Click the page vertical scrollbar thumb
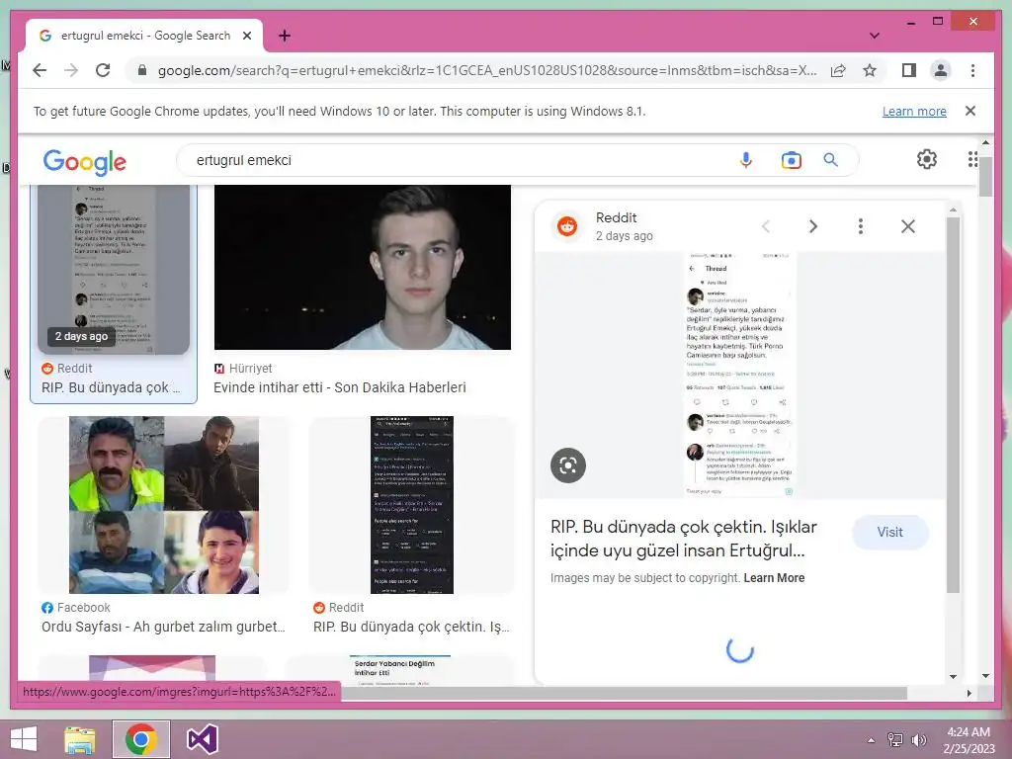The height and width of the screenshot is (759, 1012). (985, 176)
